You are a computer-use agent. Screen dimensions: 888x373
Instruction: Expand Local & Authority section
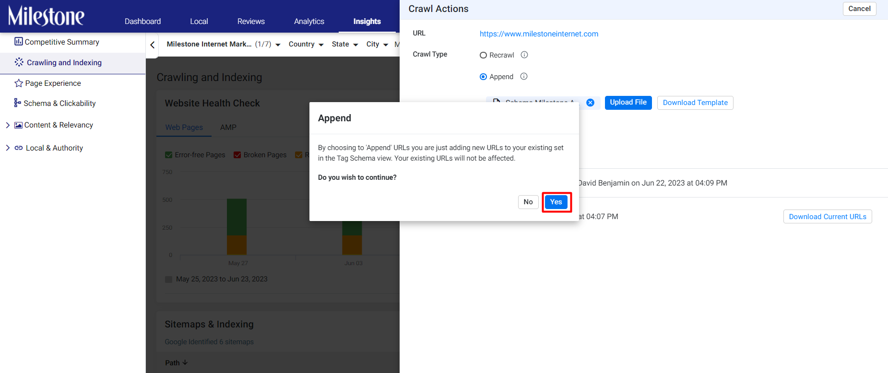pyautogui.click(x=8, y=148)
